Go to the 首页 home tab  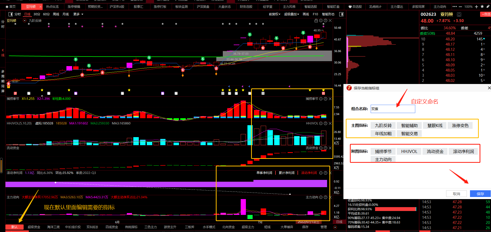pos(11,6)
